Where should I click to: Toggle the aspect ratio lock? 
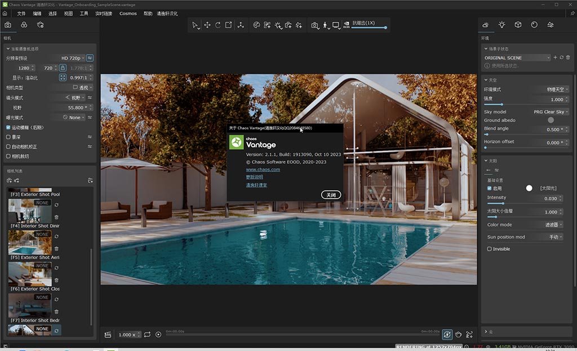click(63, 68)
